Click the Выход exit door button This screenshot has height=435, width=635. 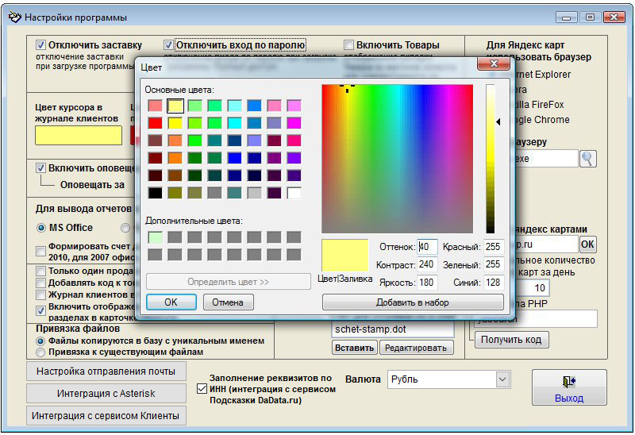pos(568,387)
